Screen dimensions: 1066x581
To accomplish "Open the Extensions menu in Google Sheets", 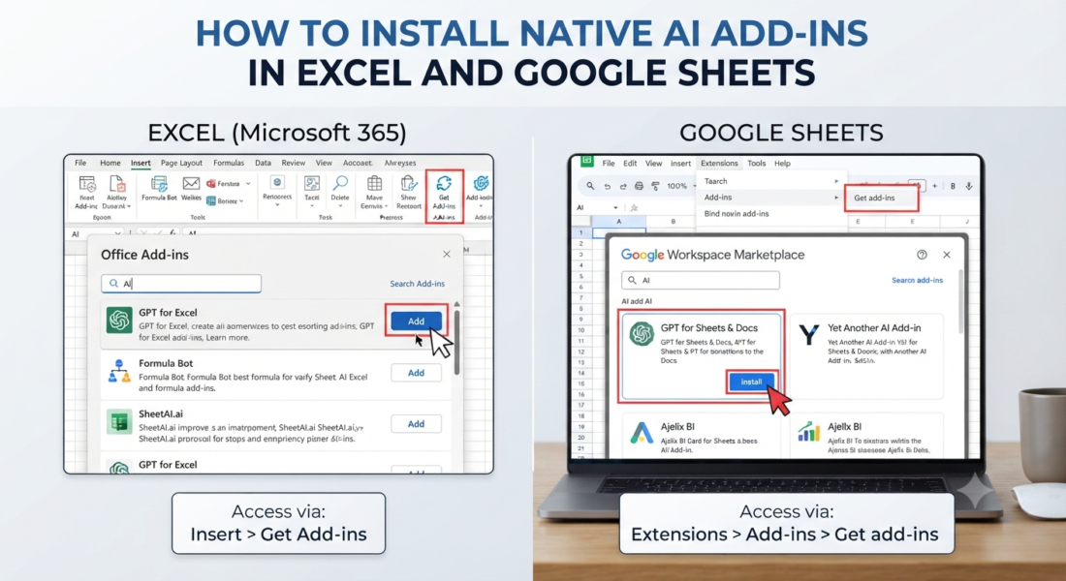I will (x=719, y=163).
